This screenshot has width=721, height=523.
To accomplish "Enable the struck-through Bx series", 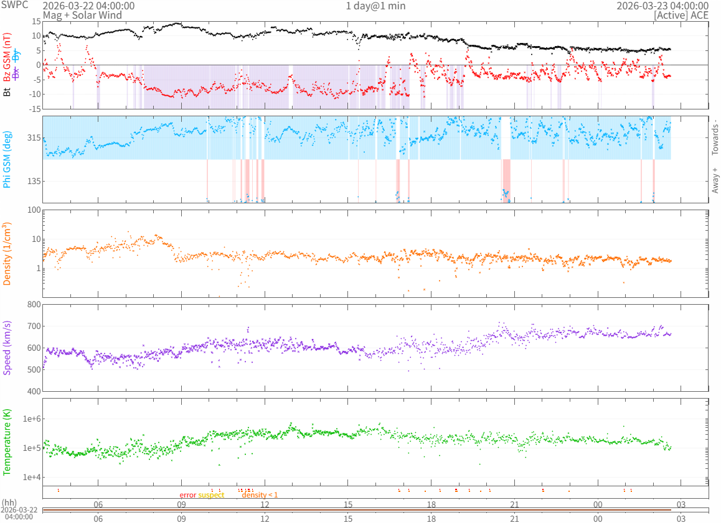I will pos(17,73).
